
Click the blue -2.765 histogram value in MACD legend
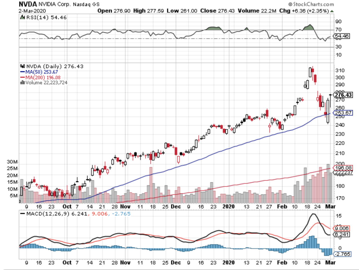tap(121, 214)
